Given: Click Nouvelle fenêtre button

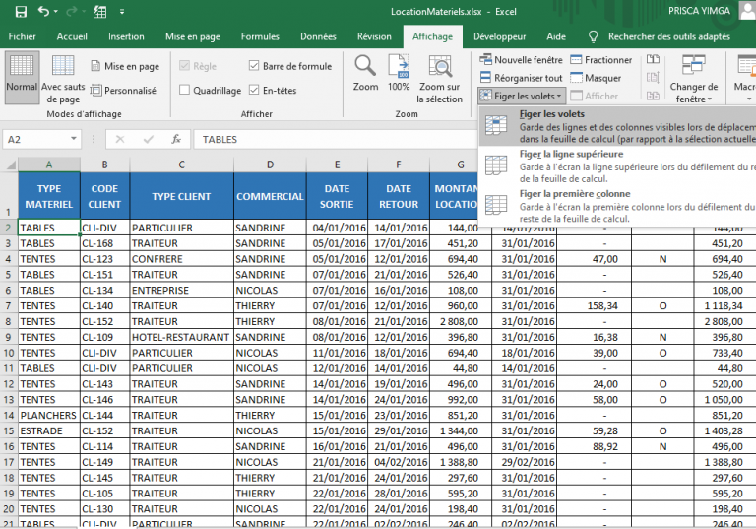Looking at the screenshot, I should point(521,60).
